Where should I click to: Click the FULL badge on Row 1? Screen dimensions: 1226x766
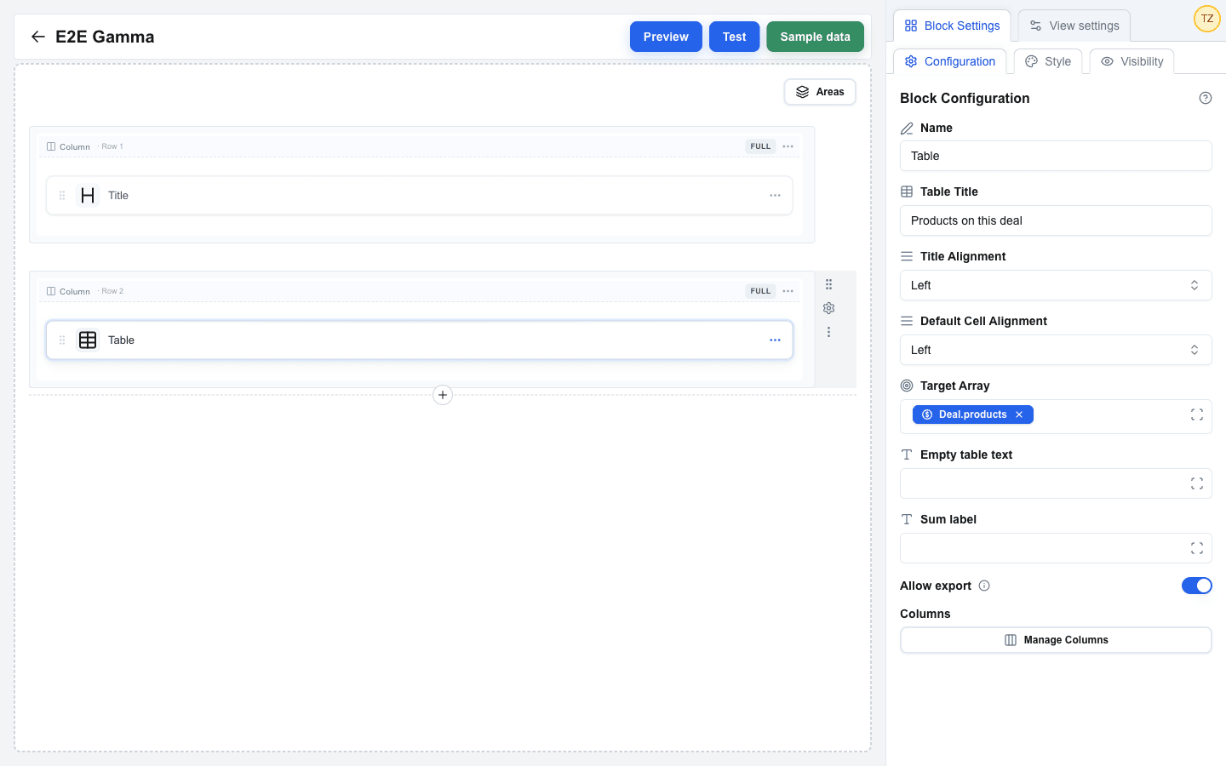pos(760,146)
